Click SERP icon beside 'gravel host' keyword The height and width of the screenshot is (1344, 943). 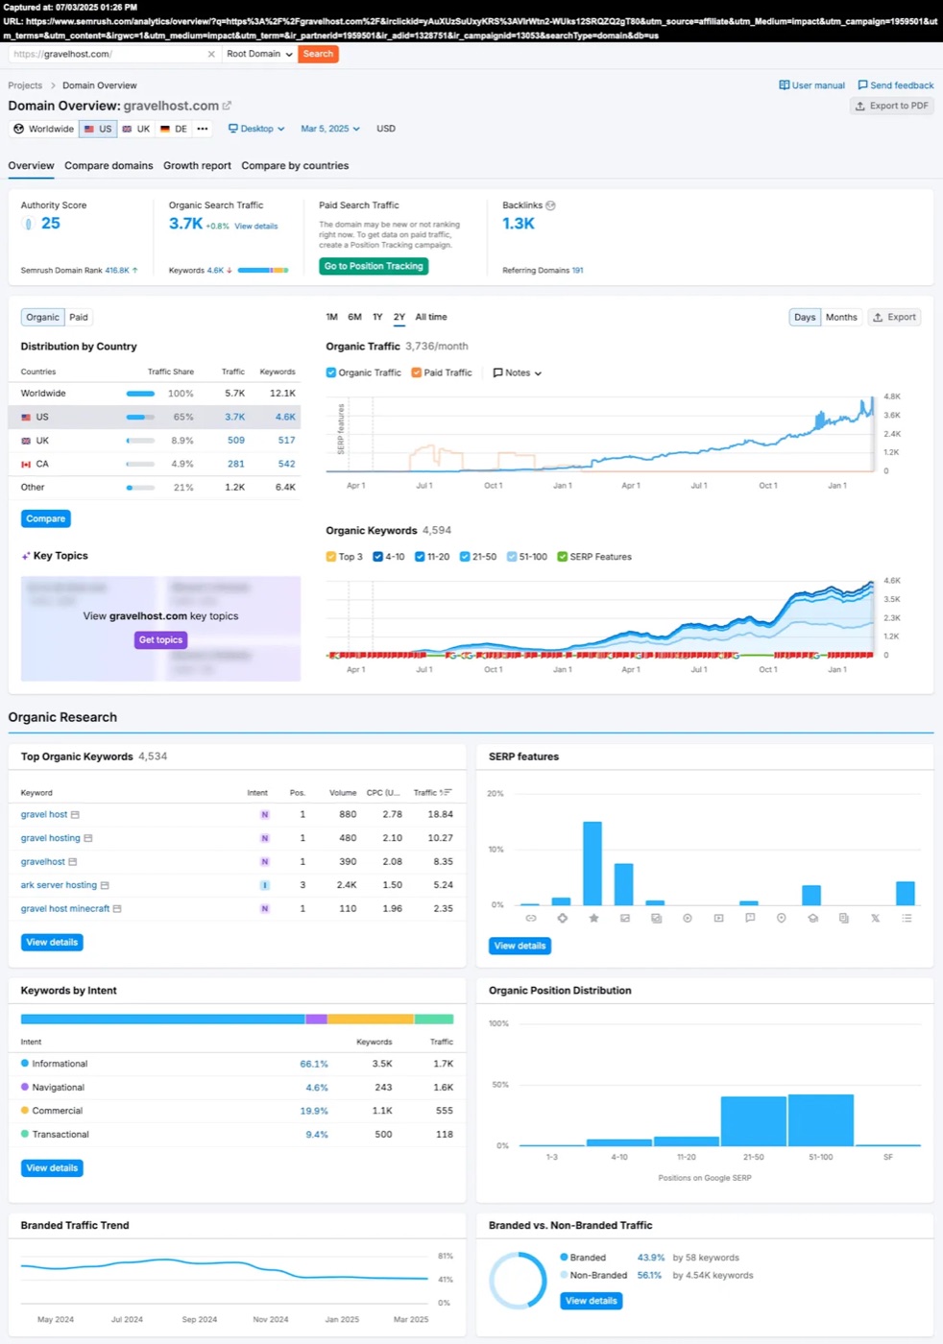pyautogui.click(x=75, y=815)
